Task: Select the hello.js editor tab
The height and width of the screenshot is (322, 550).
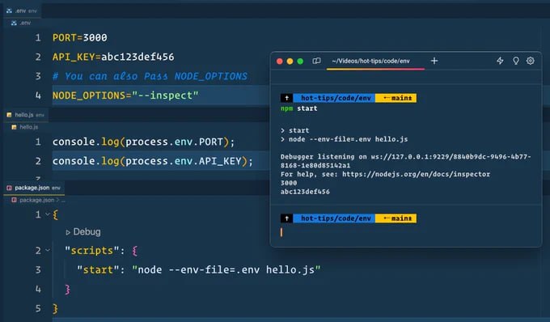Action: tap(26, 115)
